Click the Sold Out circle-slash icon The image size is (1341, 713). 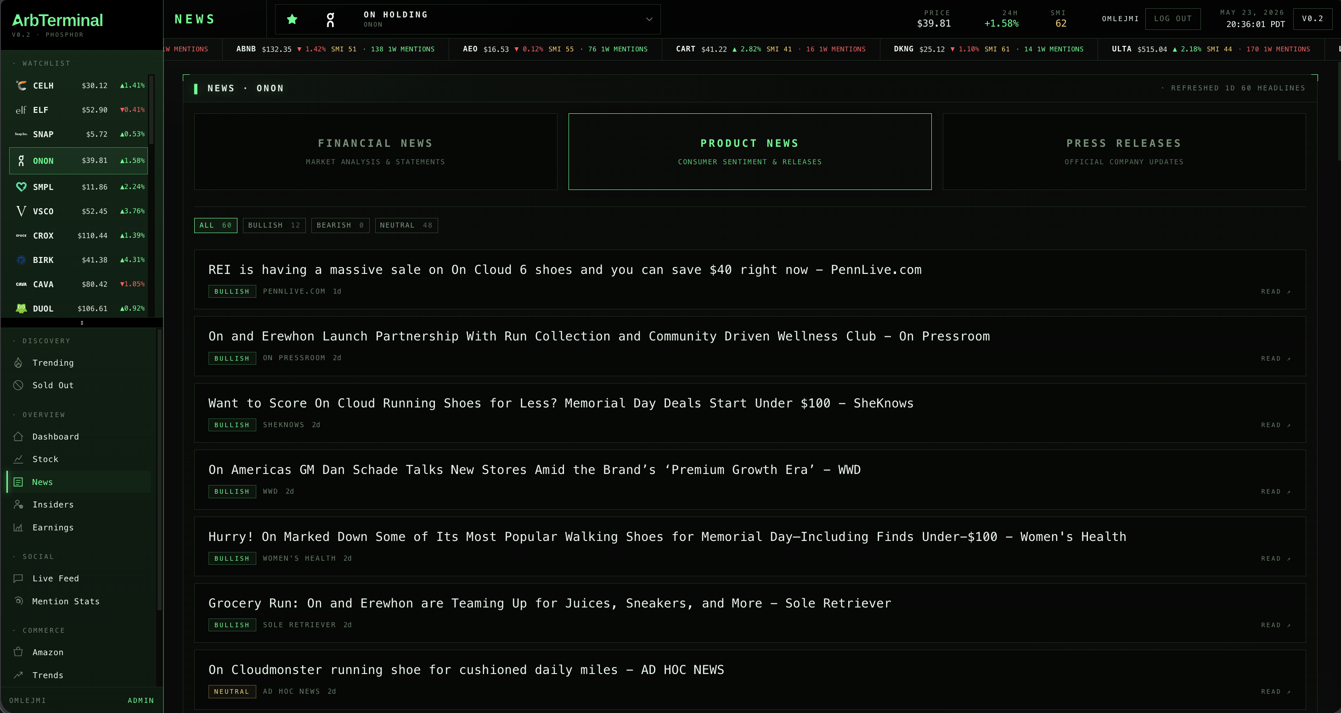18,385
